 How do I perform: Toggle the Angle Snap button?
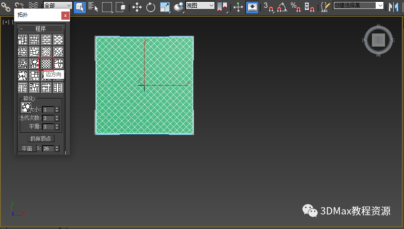coord(282,7)
